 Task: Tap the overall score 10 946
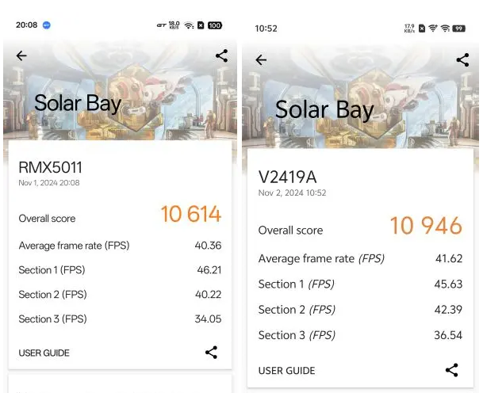426,227
